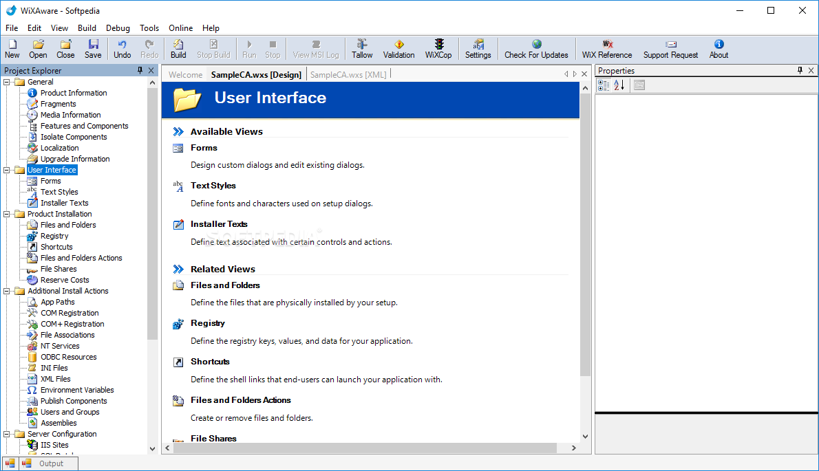This screenshot has width=819, height=471.
Task: Show next document tabs arrow
Action: [x=575, y=74]
